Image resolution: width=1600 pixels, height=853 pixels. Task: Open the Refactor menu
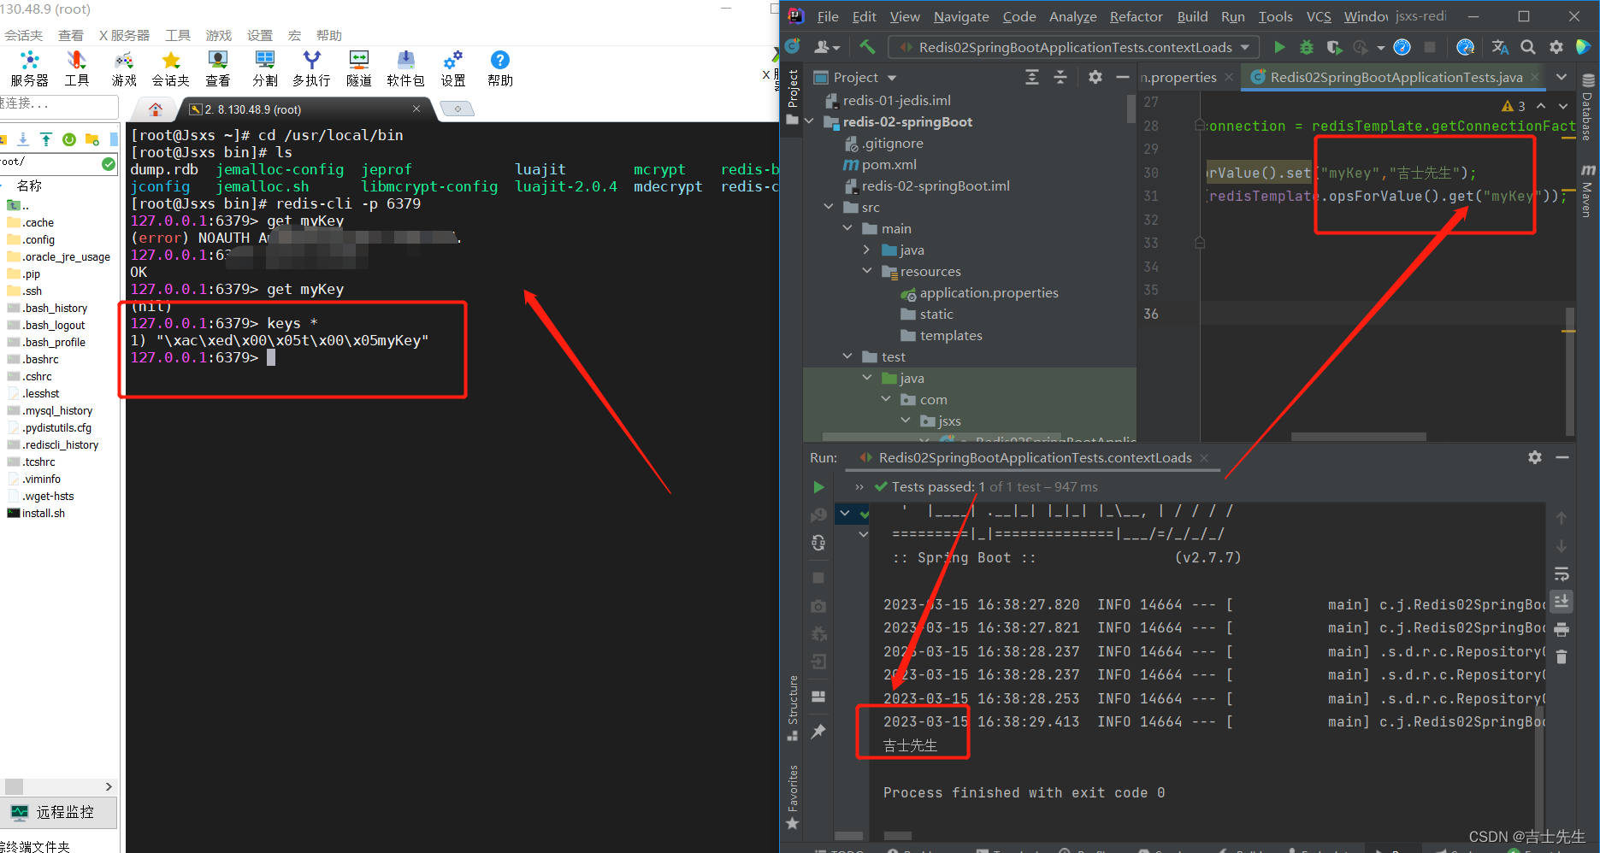tap(1136, 16)
